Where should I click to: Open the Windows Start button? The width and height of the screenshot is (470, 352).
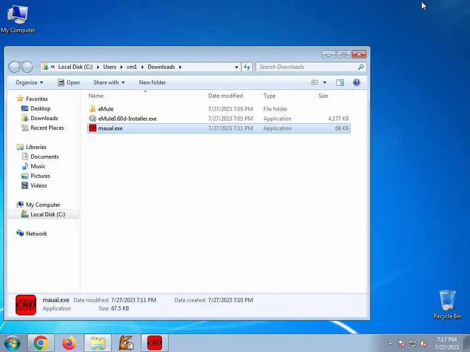click(x=12, y=343)
